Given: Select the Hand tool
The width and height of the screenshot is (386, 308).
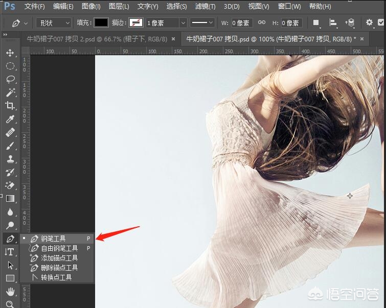Looking at the screenshot, I should click(10, 292).
